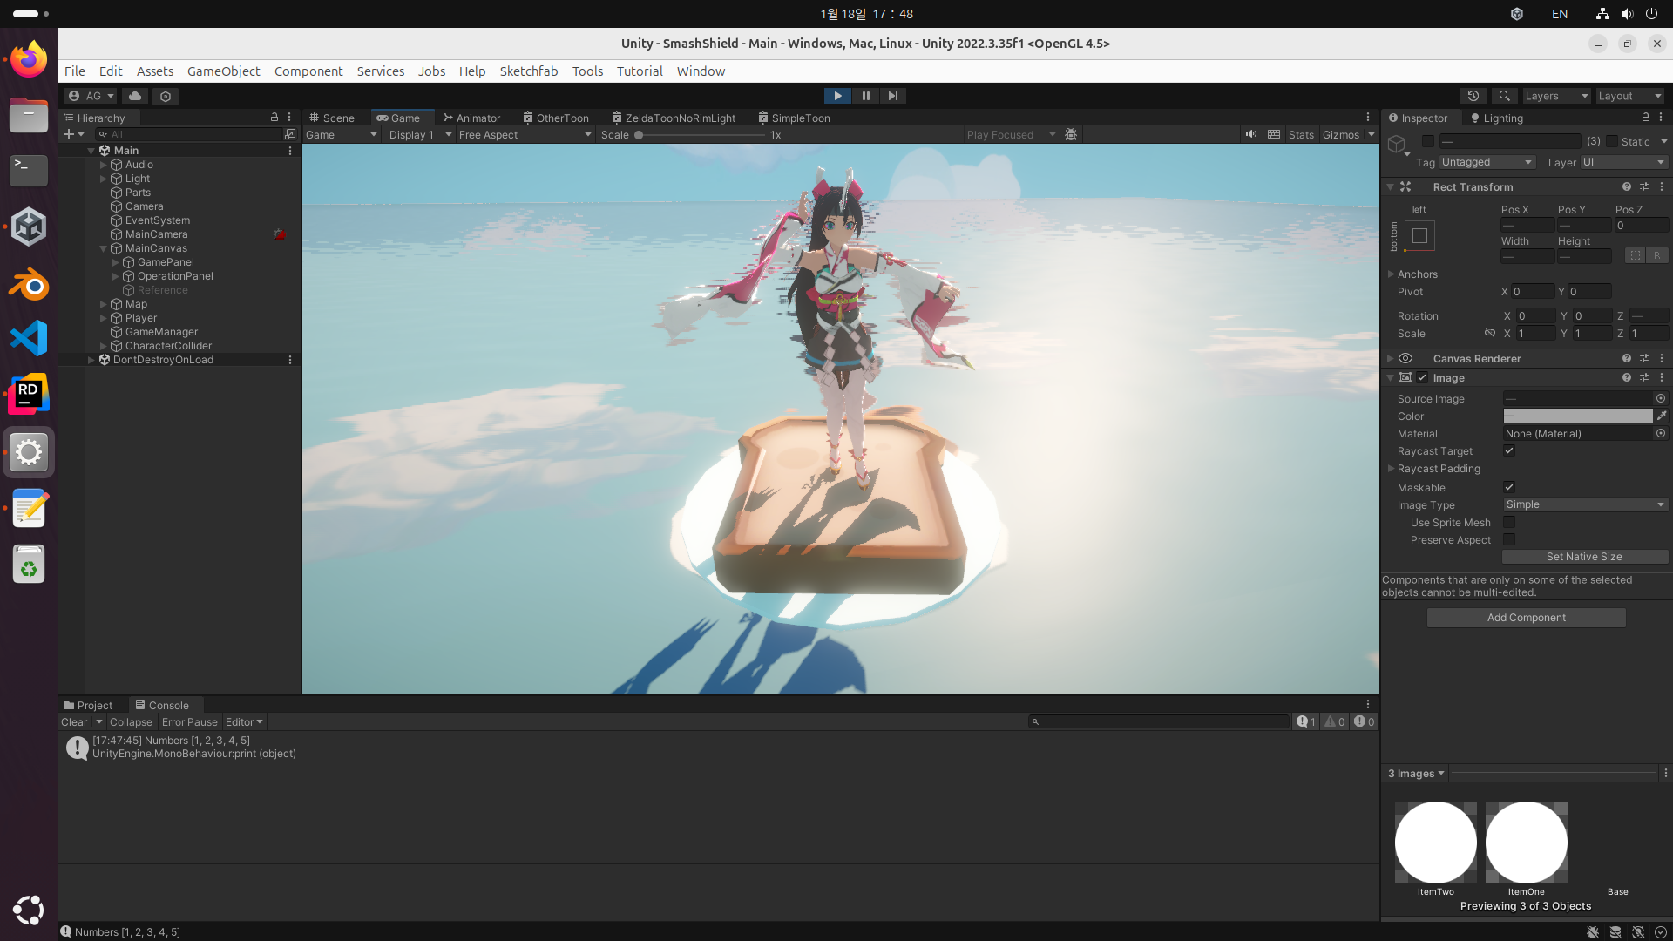
Task: Toggle the object's active checkbox in Inspector
Action: (1428, 141)
